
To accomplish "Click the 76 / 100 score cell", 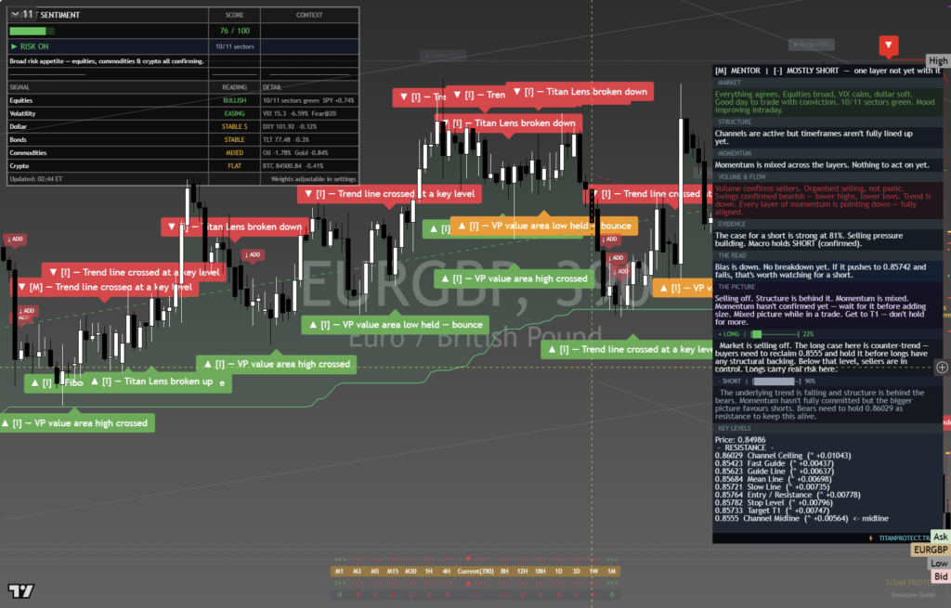I will tap(234, 31).
